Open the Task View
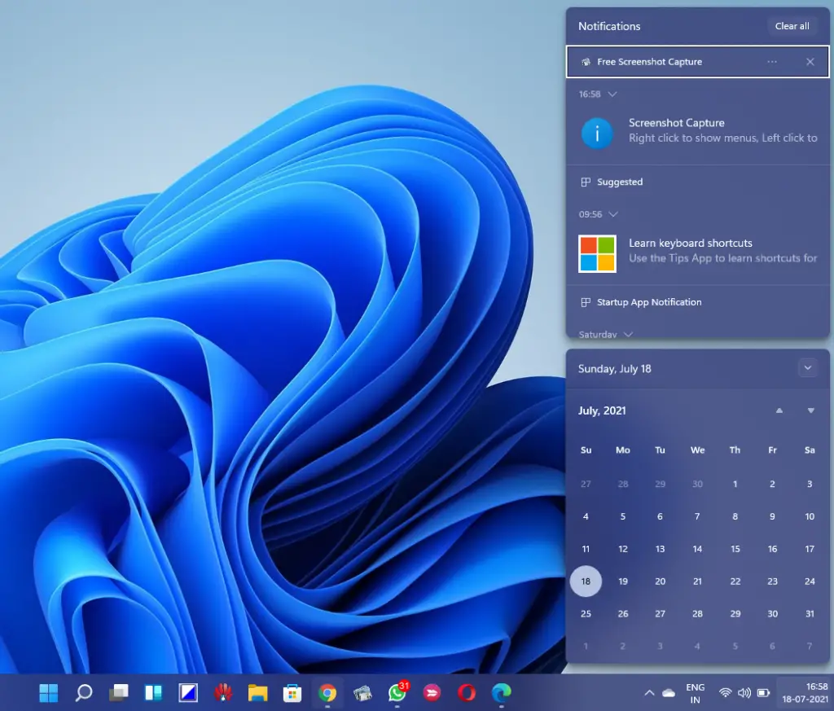 tap(118, 693)
